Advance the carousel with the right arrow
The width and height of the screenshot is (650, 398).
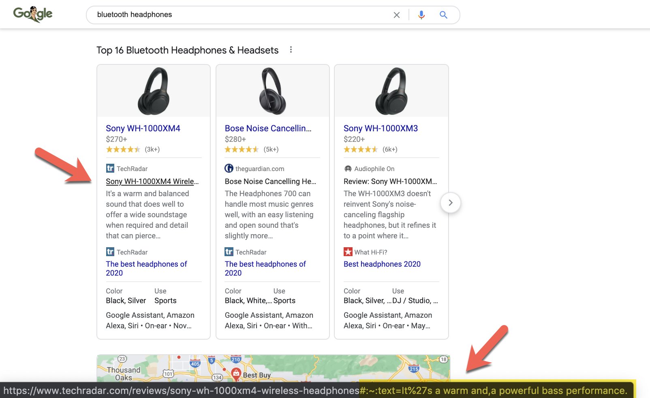click(x=451, y=203)
